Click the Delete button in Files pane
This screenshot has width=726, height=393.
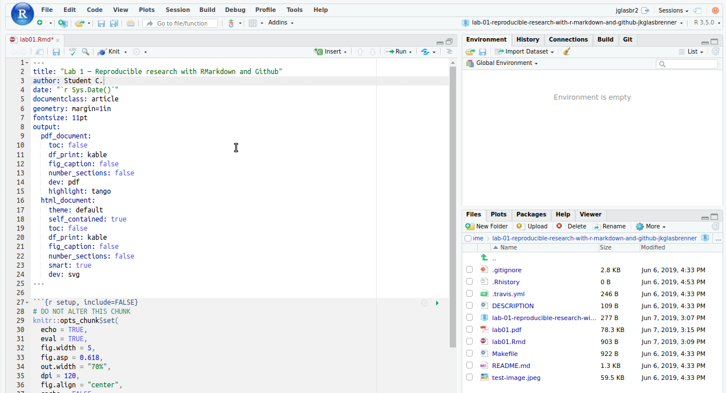coord(571,226)
